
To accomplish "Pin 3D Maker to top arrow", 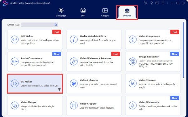I will (59, 90).
